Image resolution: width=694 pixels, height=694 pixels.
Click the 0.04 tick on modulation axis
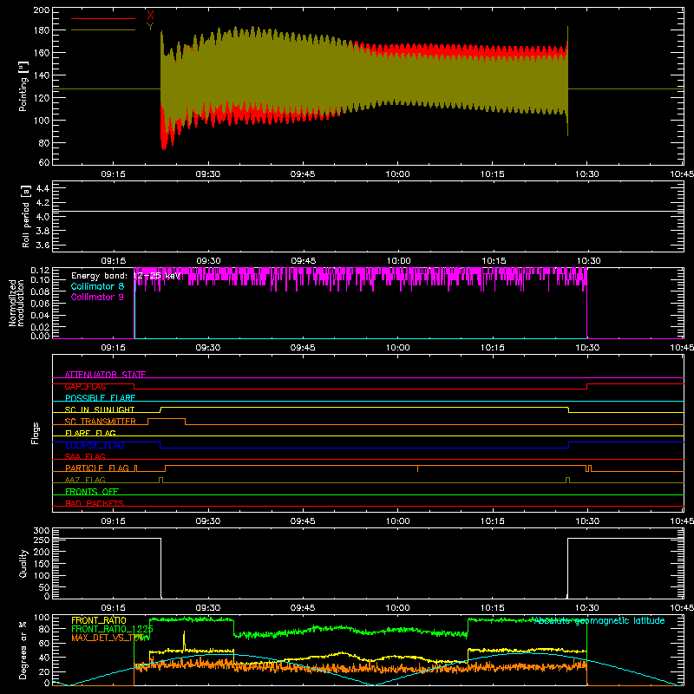(x=40, y=316)
